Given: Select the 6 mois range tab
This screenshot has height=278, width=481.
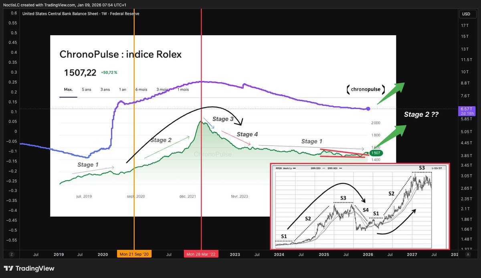Looking at the screenshot, I should click(142, 89).
